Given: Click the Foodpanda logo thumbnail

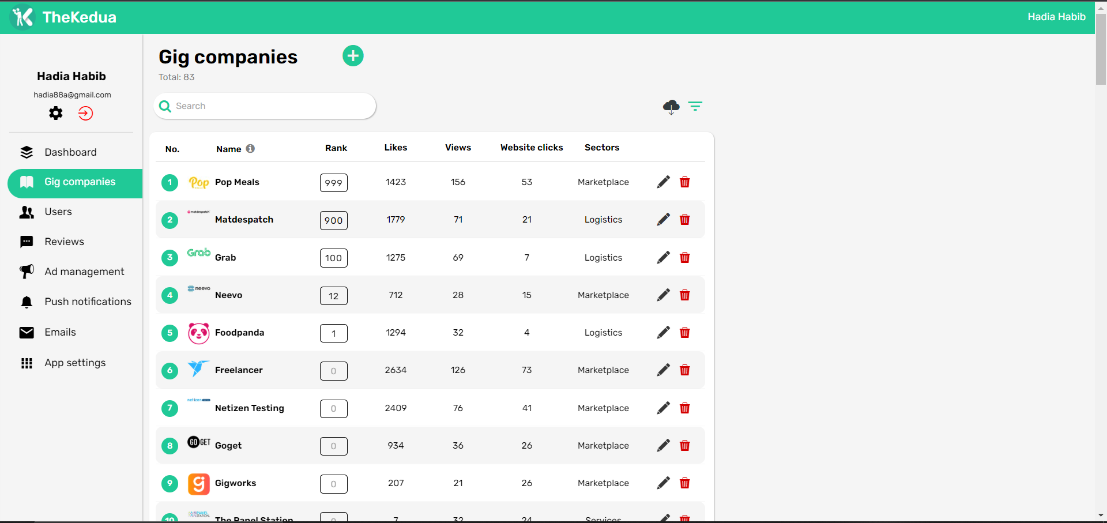Looking at the screenshot, I should pyautogui.click(x=199, y=333).
